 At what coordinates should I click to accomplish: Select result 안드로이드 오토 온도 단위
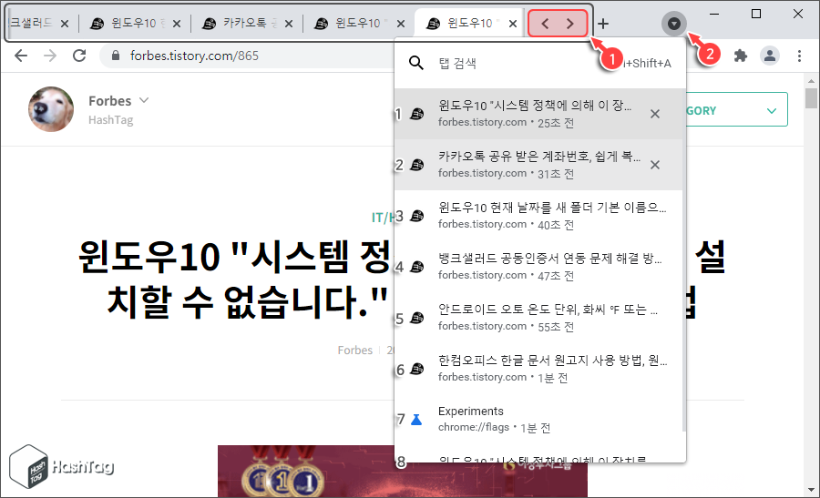tap(539, 317)
